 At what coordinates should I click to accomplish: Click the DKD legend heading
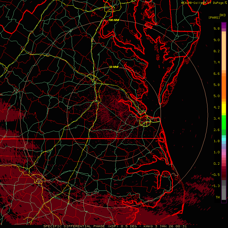pos(223,15)
